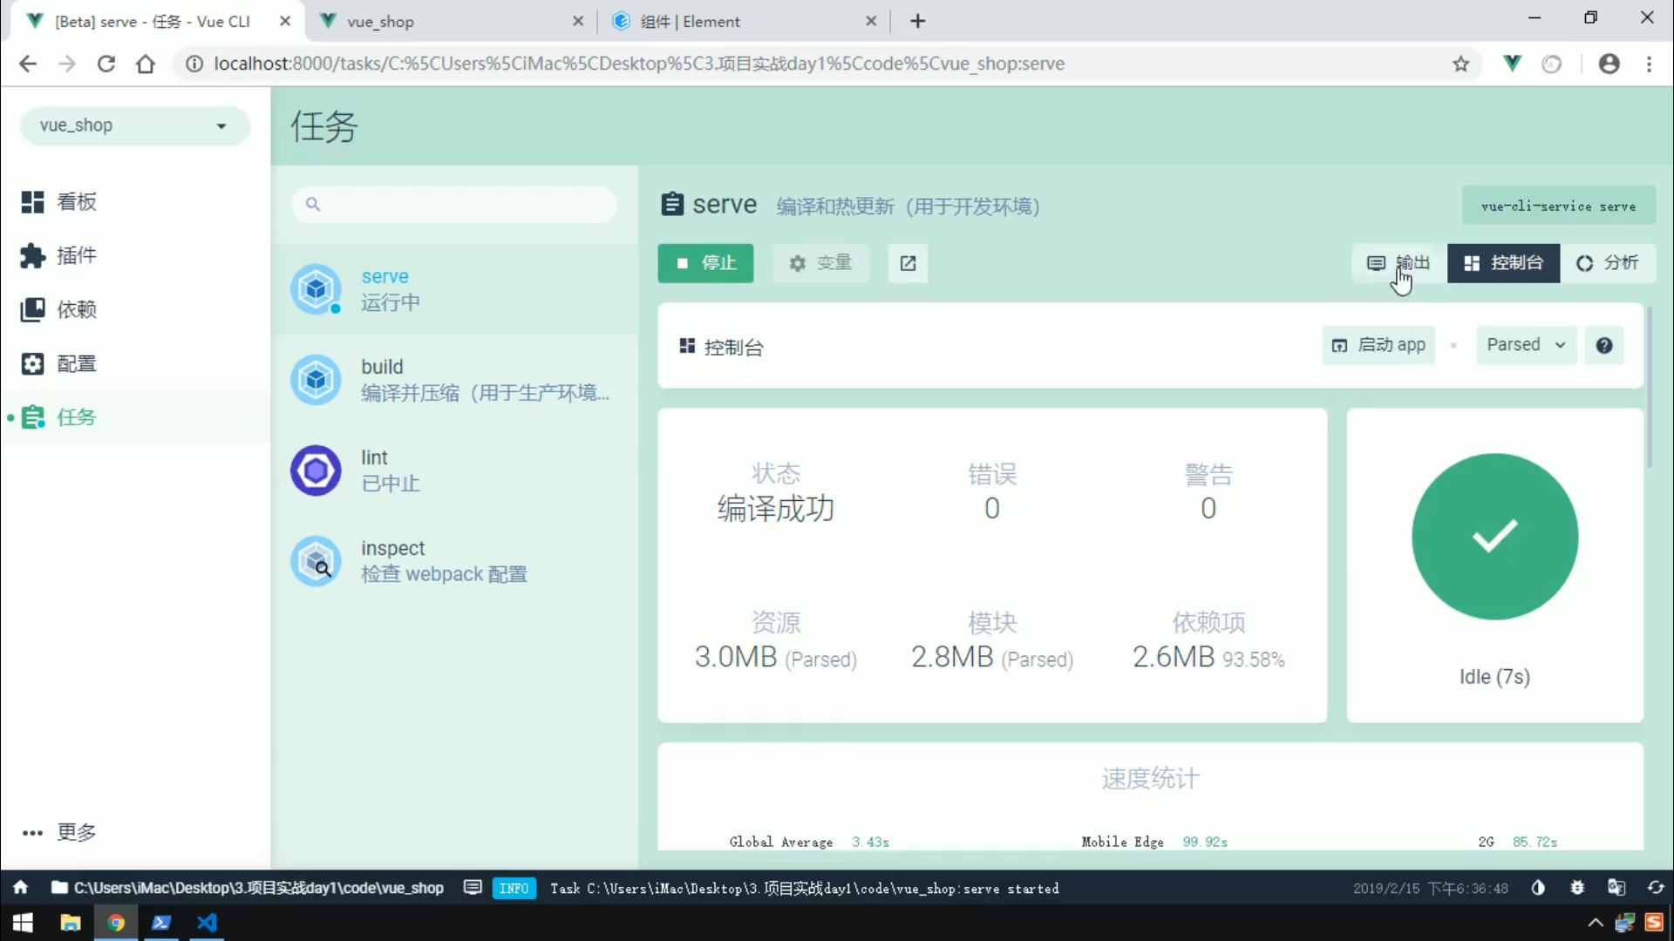Open the Chrome three-dot menu
1674x941 pixels.
[1649, 64]
